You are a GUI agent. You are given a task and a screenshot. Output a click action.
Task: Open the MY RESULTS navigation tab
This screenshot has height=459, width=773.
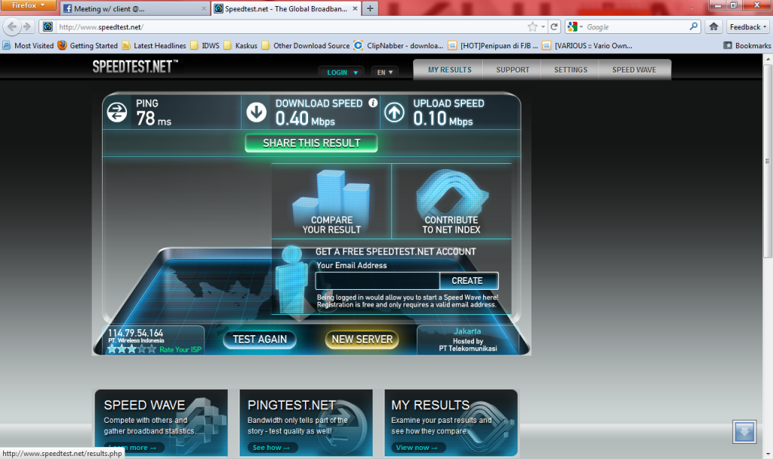[450, 70]
